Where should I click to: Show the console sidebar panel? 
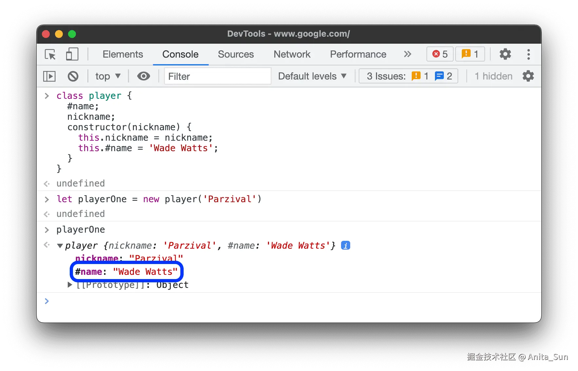click(49, 77)
